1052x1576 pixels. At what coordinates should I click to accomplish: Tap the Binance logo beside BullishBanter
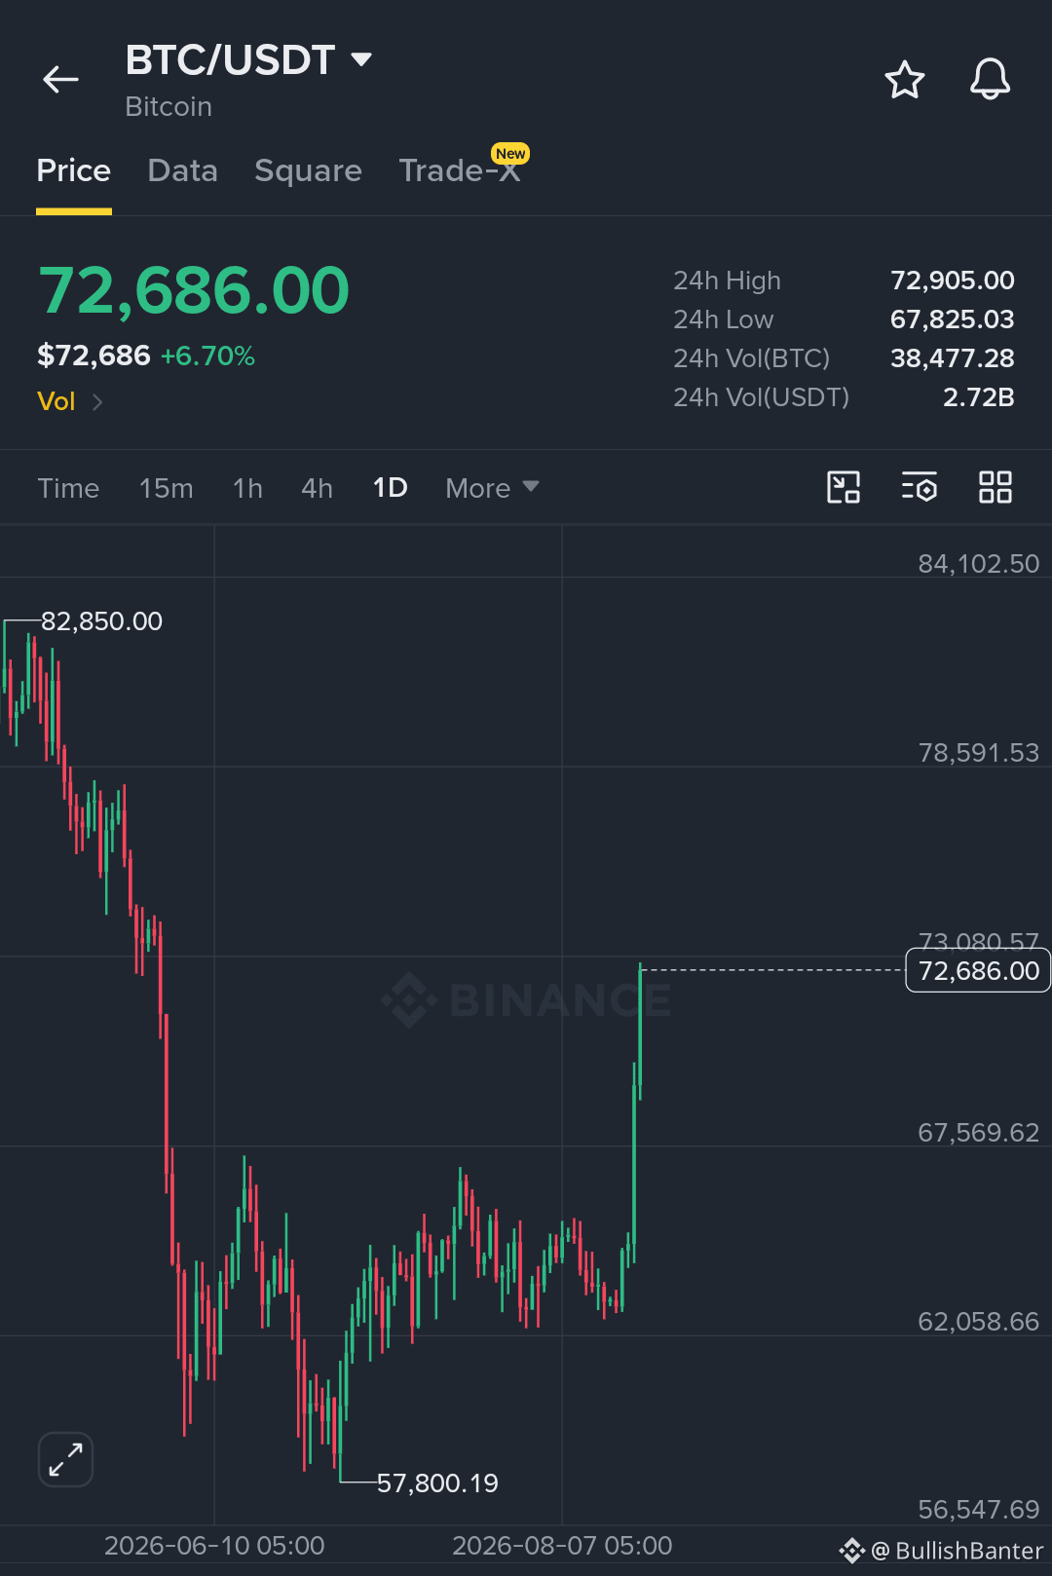click(x=852, y=1551)
